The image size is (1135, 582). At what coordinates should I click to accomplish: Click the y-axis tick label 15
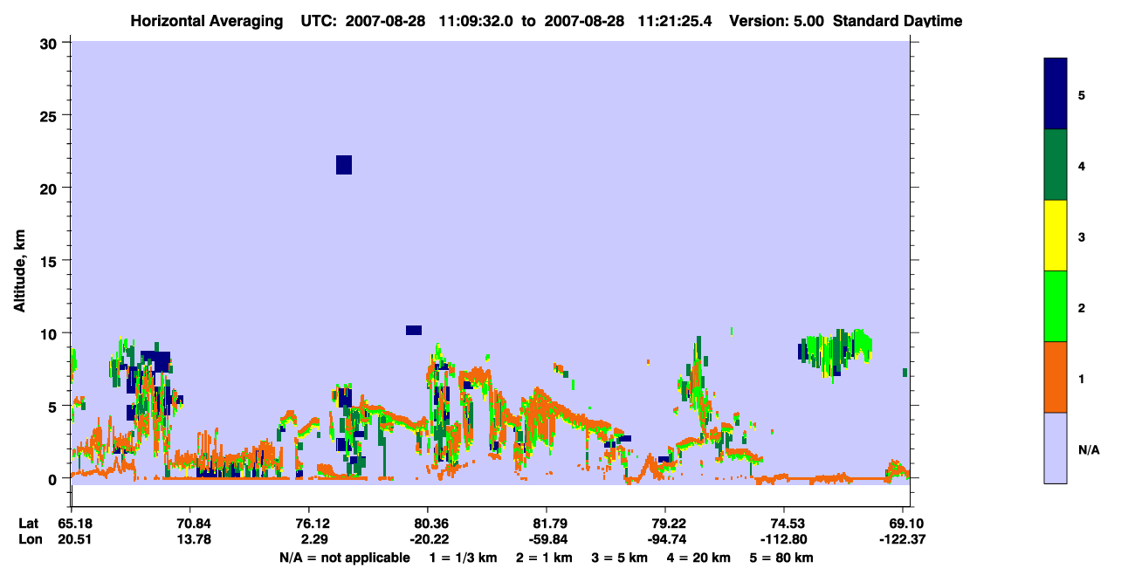(x=51, y=261)
